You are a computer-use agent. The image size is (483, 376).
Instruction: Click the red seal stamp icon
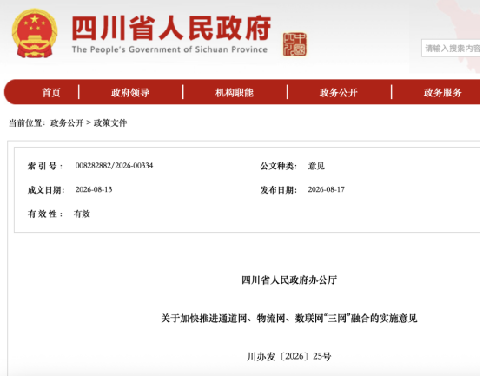[x=294, y=44]
